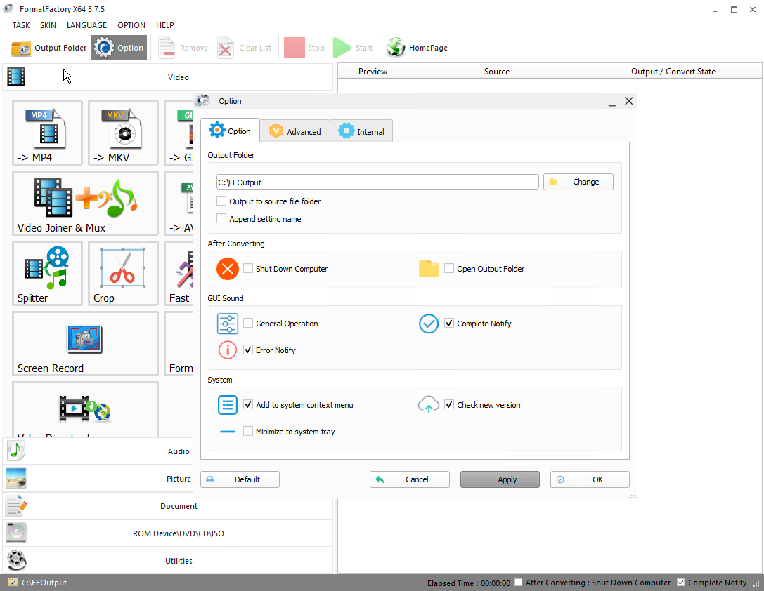Click the Complete Notify checkmark circle icon

tap(429, 324)
